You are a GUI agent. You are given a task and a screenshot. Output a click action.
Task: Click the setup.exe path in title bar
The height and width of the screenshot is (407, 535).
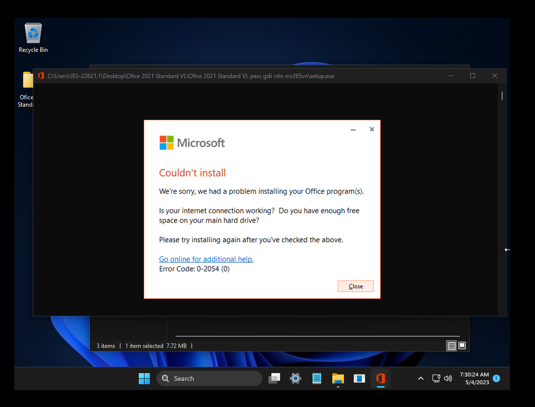[x=191, y=76]
